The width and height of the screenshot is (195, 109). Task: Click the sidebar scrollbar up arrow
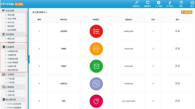click(27, 9)
